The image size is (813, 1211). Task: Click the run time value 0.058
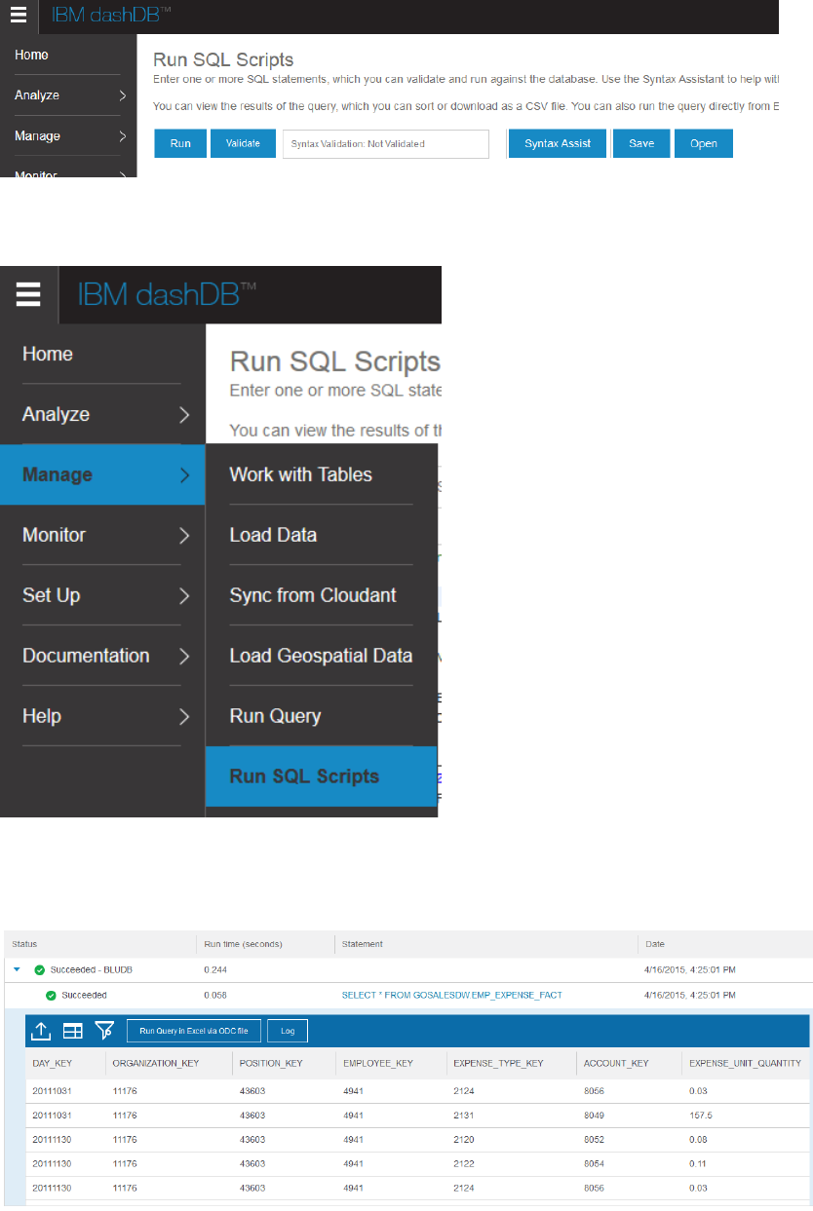click(214, 995)
